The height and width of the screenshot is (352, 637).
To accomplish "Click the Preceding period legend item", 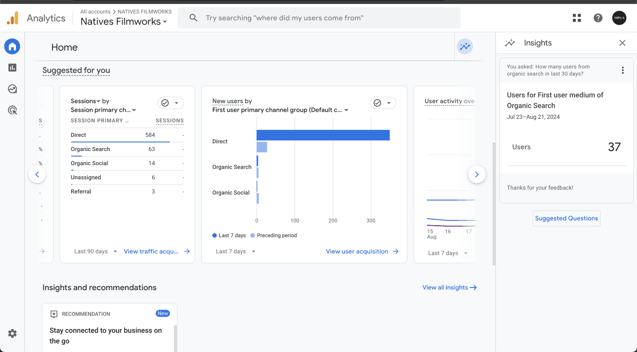I will [273, 235].
